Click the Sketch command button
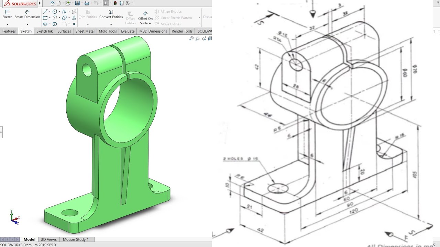440x247 pixels. click(7, 14)
